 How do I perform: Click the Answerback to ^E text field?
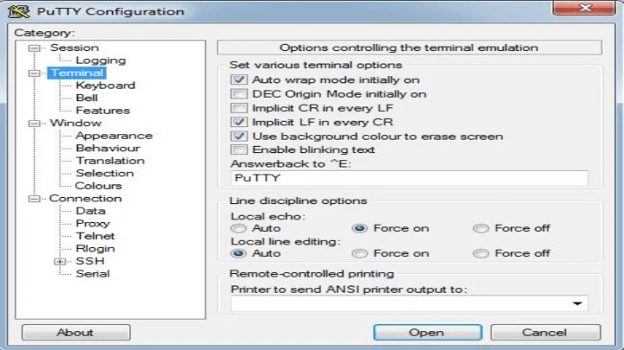(x=409, y=178)
